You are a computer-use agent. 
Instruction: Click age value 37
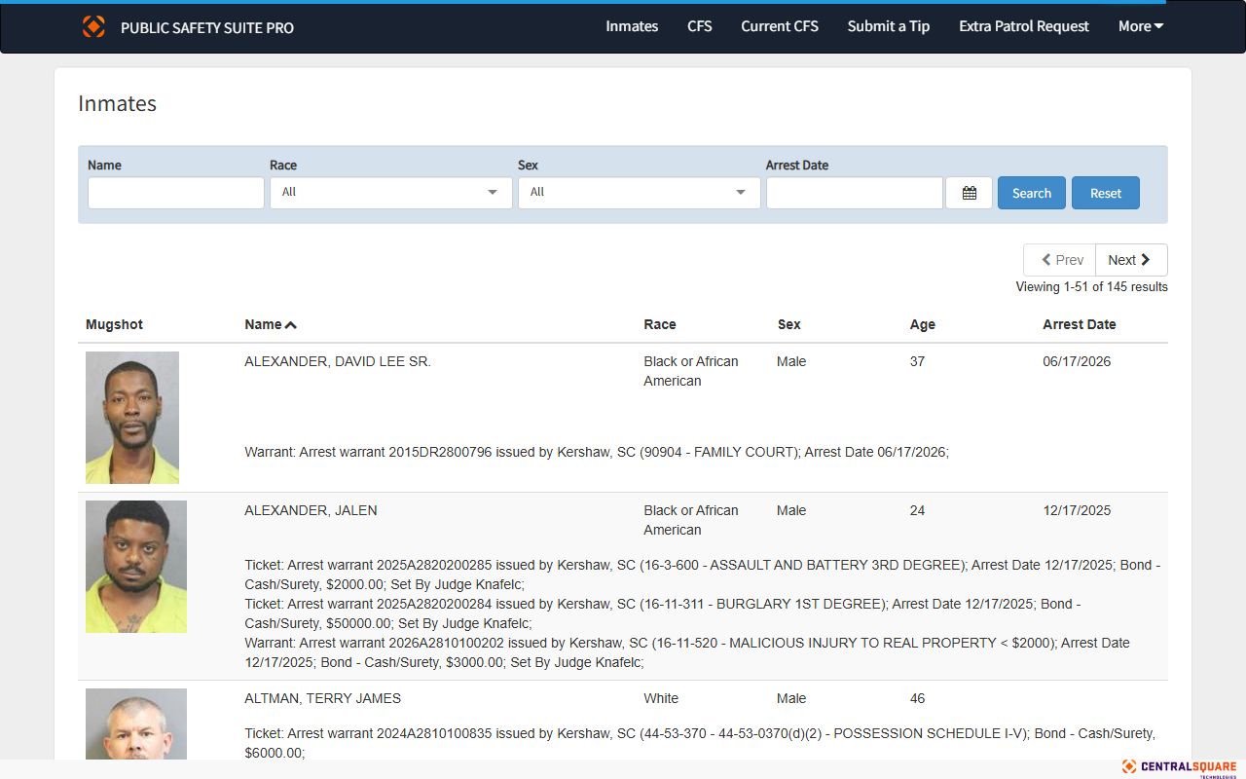[x=917, y=361]
